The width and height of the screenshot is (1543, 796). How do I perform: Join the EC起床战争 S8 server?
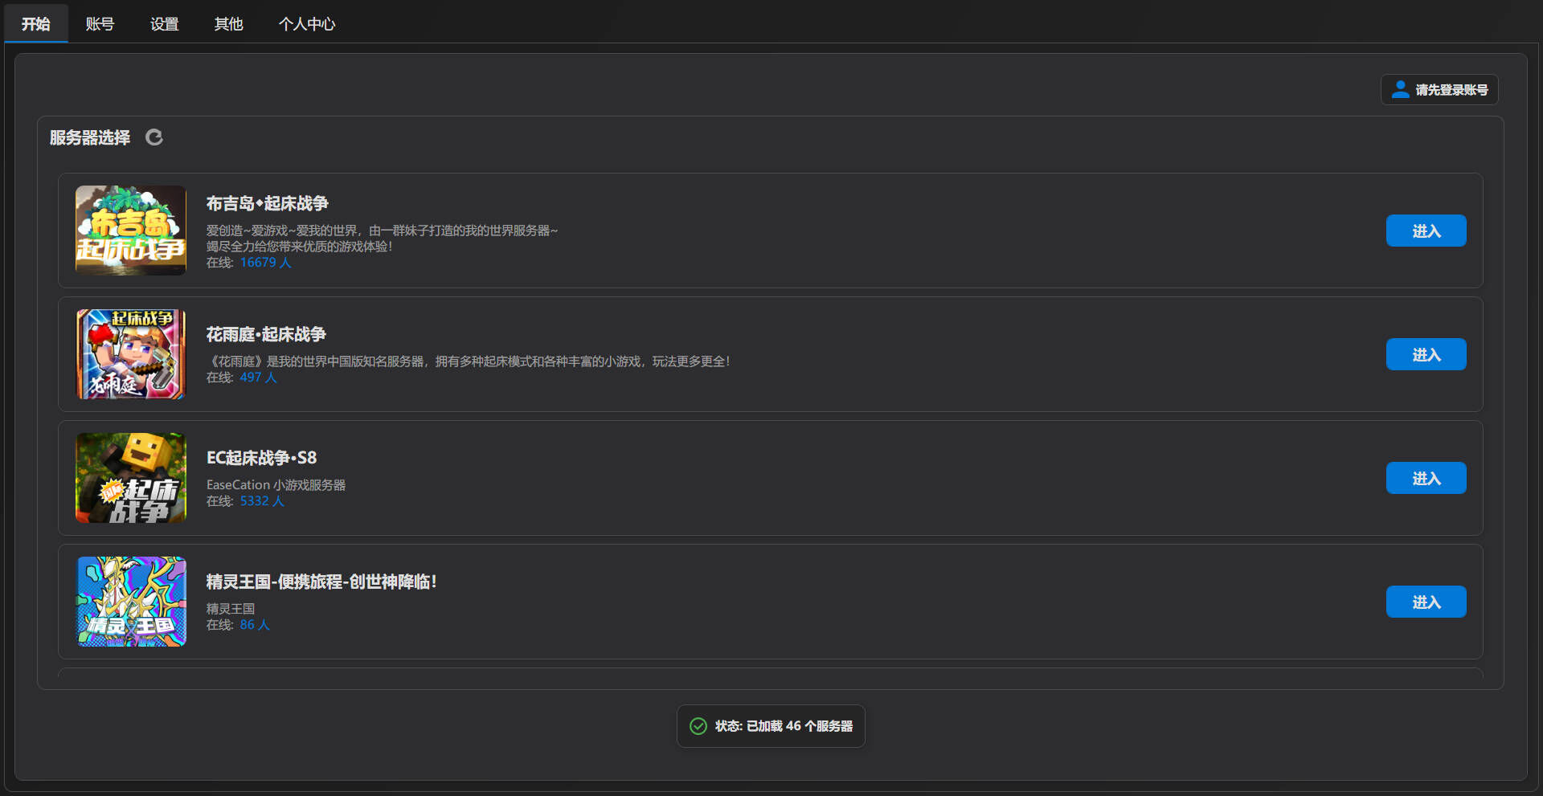(1426, 478)
